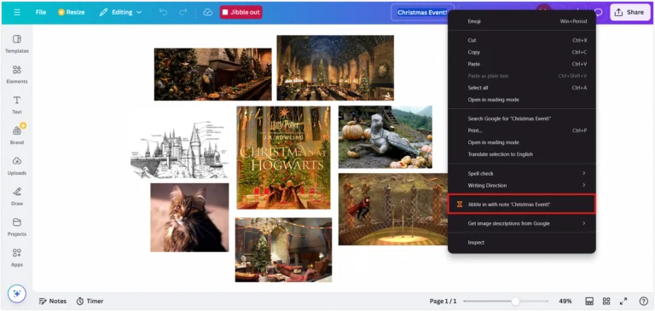Select the Christmas at Hogwarts book cover
This screenshot has width=655, height=311.
[x=283, y=158]
